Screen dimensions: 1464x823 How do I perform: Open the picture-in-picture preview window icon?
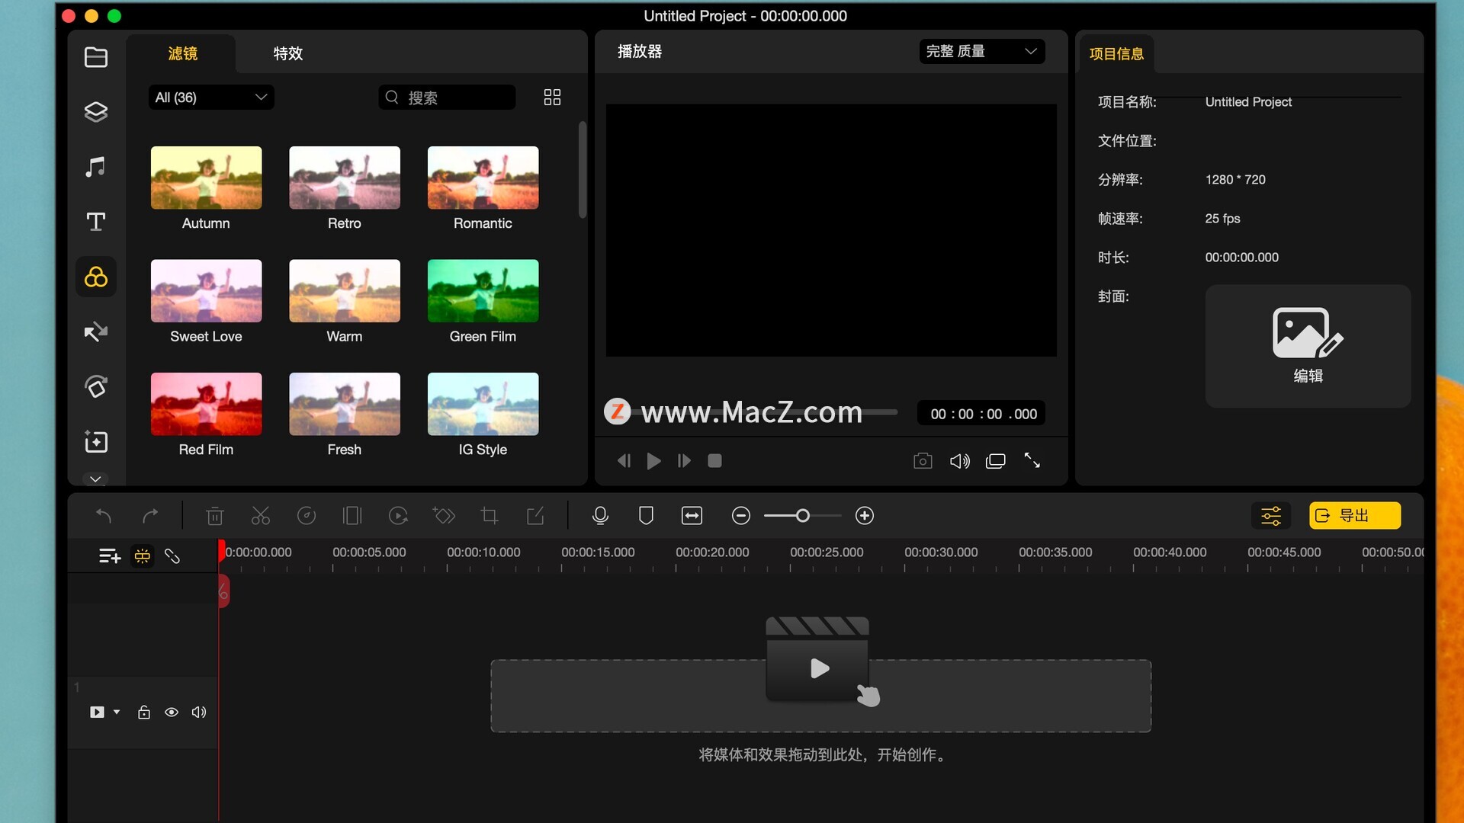tap(996, 461)
